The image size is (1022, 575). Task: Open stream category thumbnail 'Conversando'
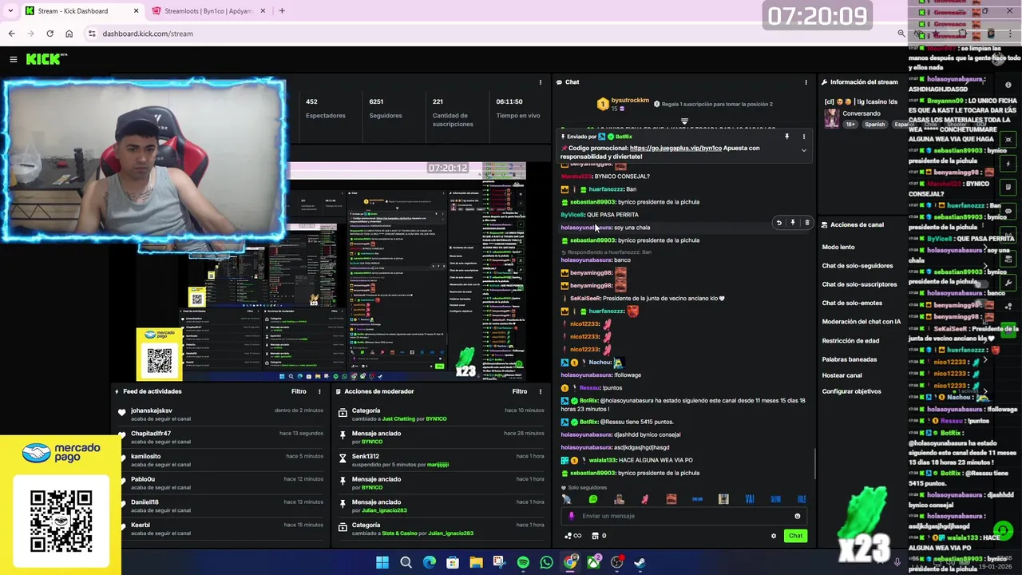tap(831, 118)
